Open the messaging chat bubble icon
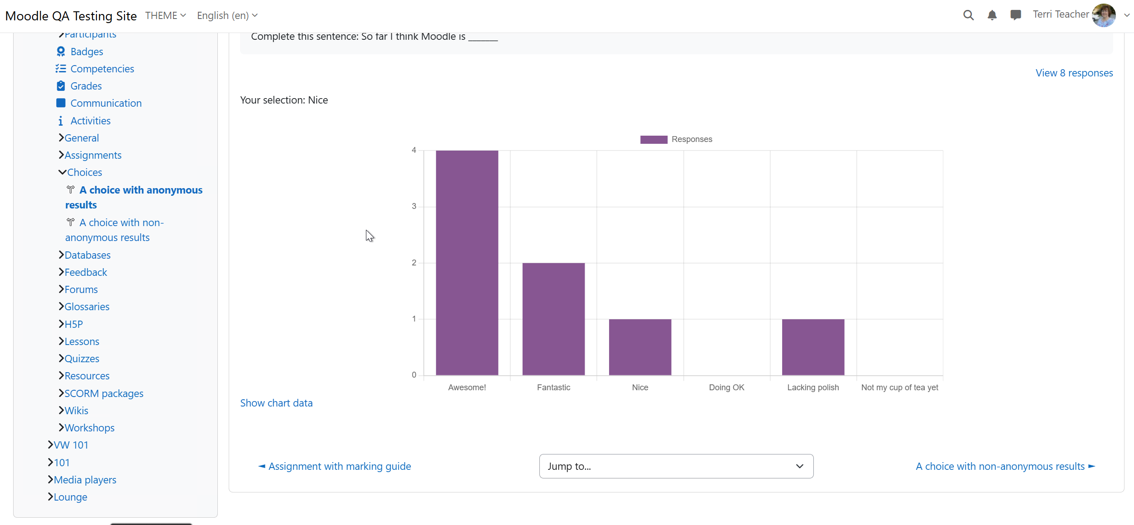The height and width of the screenshot is (525, 1134). (x=1015, y=15)
